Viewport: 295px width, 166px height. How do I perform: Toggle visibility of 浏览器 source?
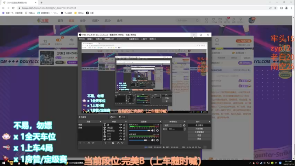[121, 128]
